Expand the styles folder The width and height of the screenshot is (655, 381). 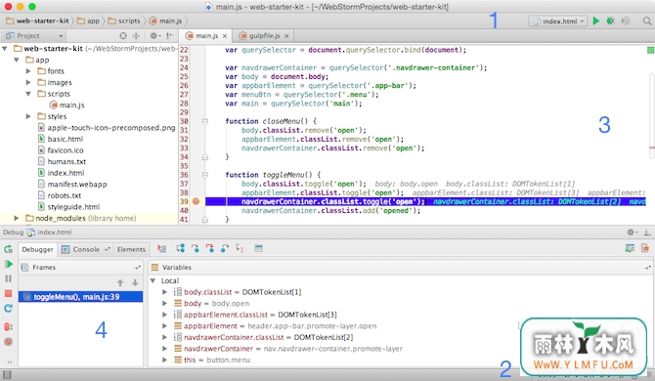point(28,116)
